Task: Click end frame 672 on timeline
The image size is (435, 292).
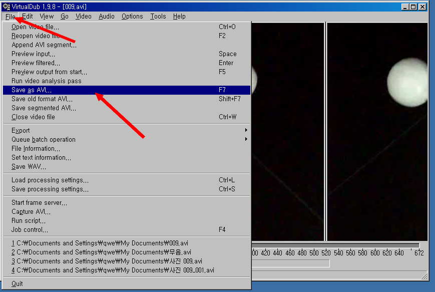Action: 419,253
